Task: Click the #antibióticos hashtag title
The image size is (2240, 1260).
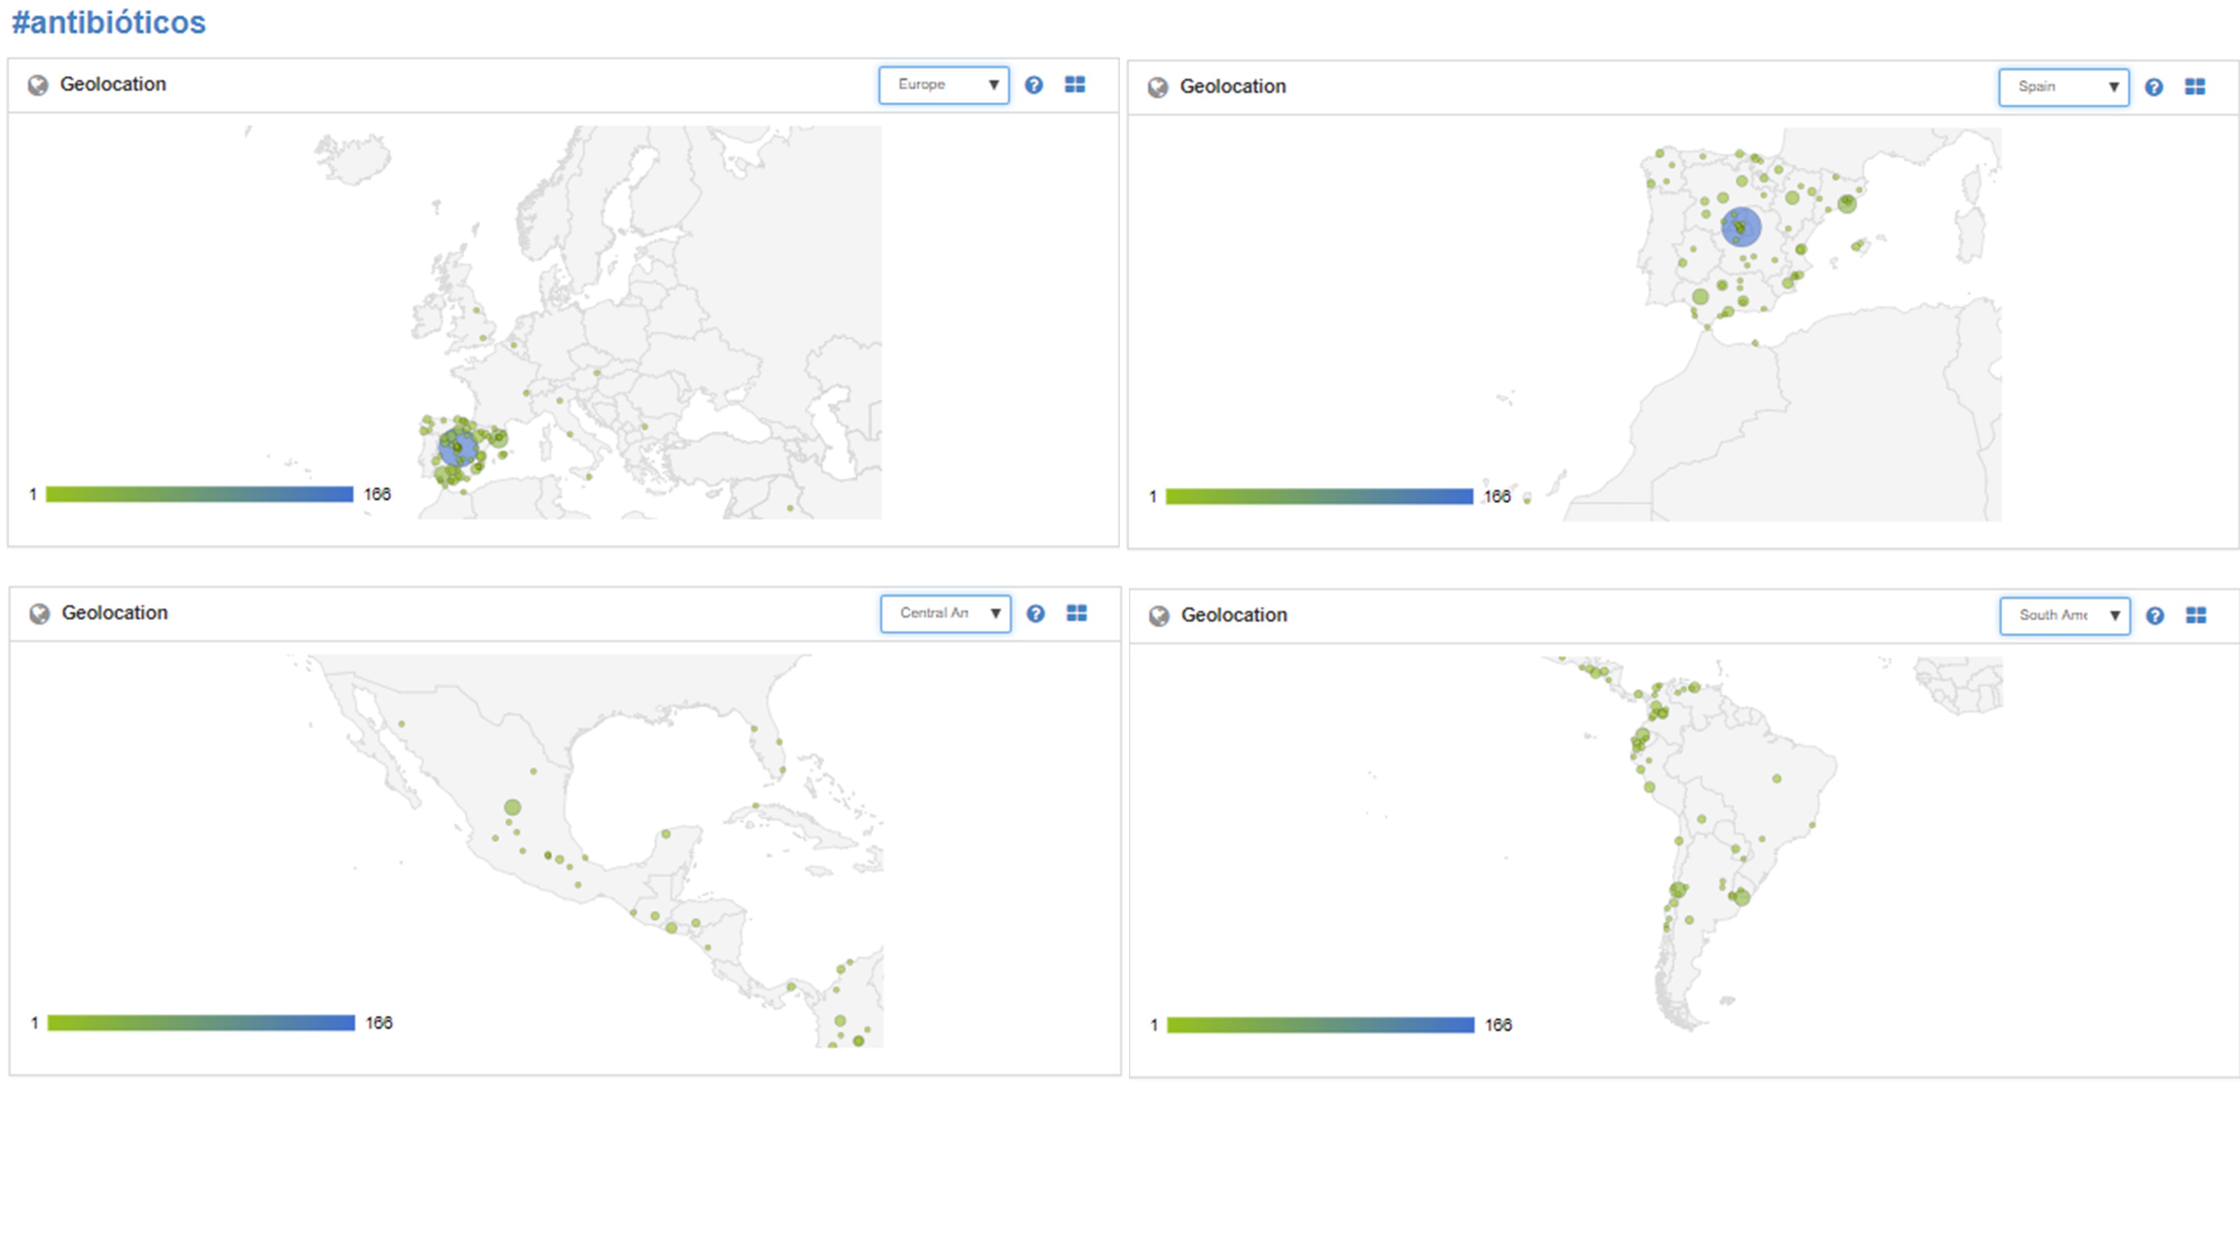Action: click(109, 22)
